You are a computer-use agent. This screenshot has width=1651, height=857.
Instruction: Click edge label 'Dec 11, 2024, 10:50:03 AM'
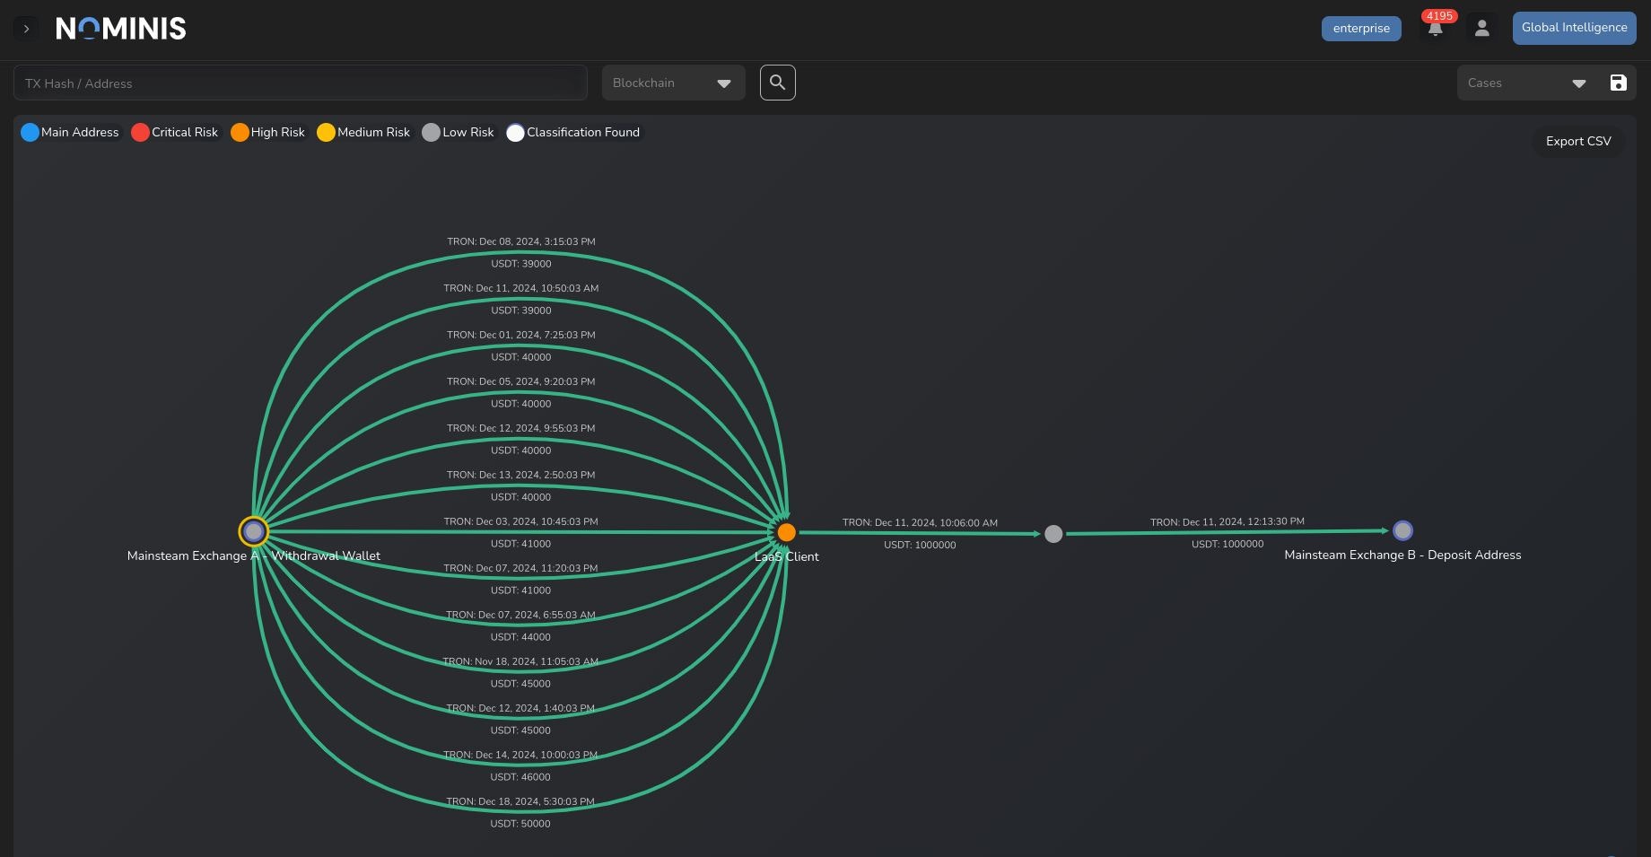(x=521, y=289)
